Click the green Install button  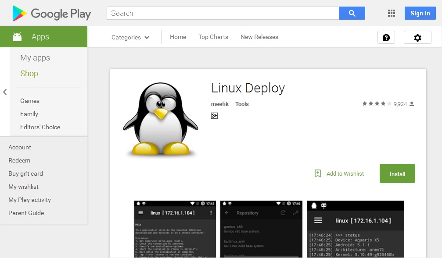[397, 173]
